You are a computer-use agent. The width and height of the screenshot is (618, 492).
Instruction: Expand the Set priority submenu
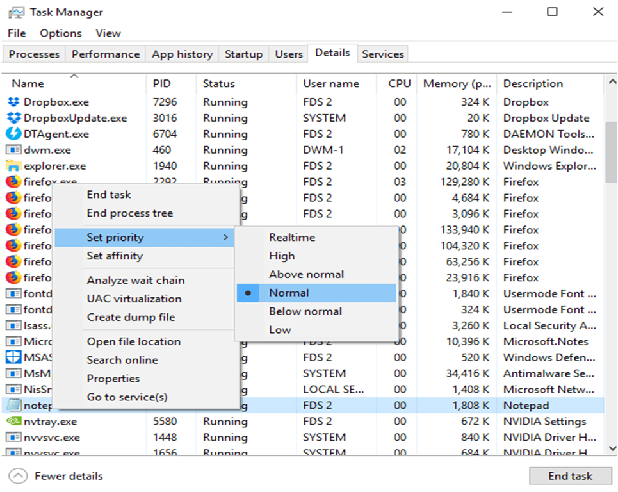144,237
